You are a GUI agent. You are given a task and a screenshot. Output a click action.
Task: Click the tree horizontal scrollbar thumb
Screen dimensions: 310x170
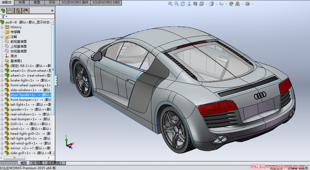[x=15, y=158]
